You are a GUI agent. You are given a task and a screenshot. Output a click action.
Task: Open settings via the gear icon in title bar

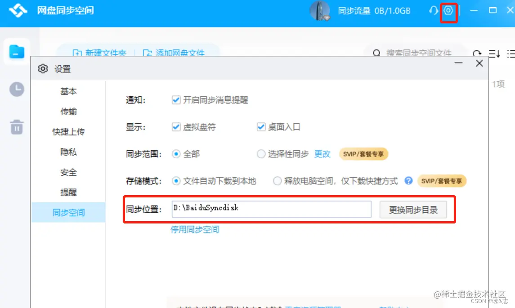[448, 10]
